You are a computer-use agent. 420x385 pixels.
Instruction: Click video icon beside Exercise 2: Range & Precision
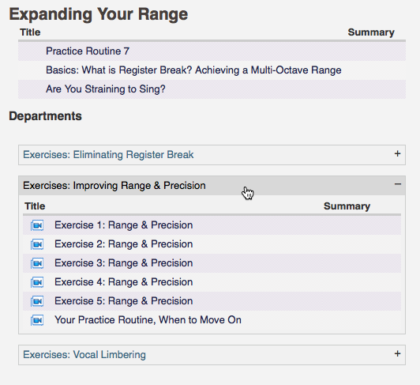click(37, 244)
